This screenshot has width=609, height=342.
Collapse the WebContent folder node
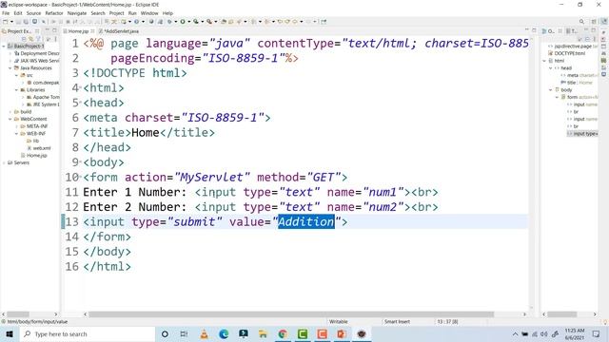click(x=10, y=119)
